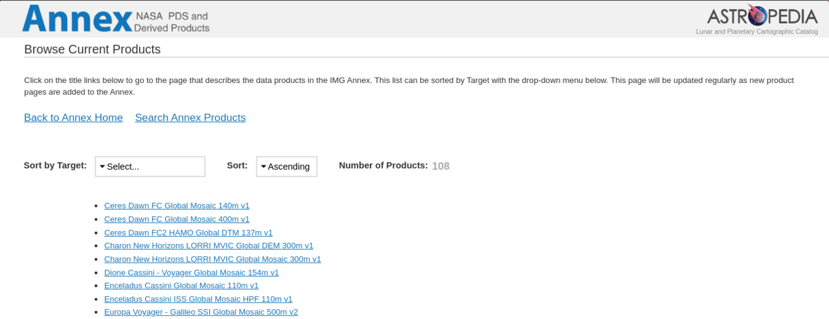
Task: Click the Sort by Target label
Action: [55, 165]
